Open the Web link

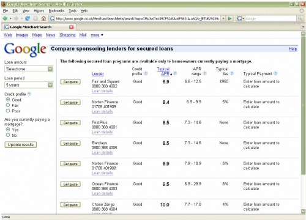point(7,35)
